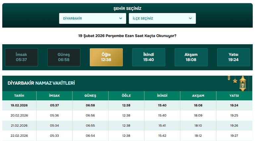This screenshot has height=141, width=255.
Task: Click the 19.02.2026 date row
Action: pyautogui.click(x=127, y=105)
